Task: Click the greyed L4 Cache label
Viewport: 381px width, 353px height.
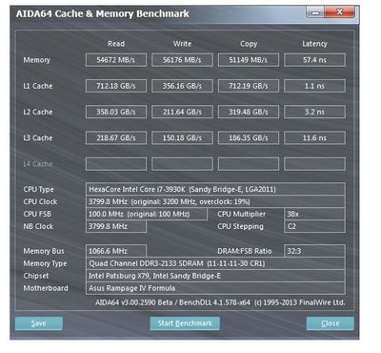Action: coord(38,164)
